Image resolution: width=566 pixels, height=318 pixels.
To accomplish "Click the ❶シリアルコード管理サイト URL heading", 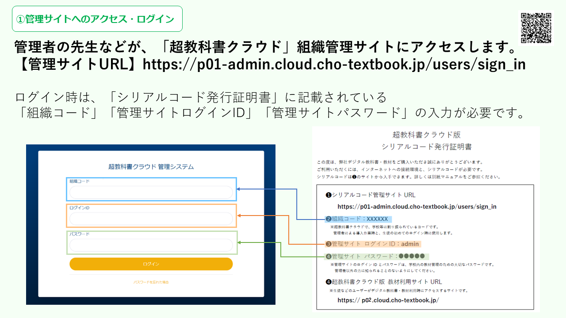I will [x=371, y=195].
